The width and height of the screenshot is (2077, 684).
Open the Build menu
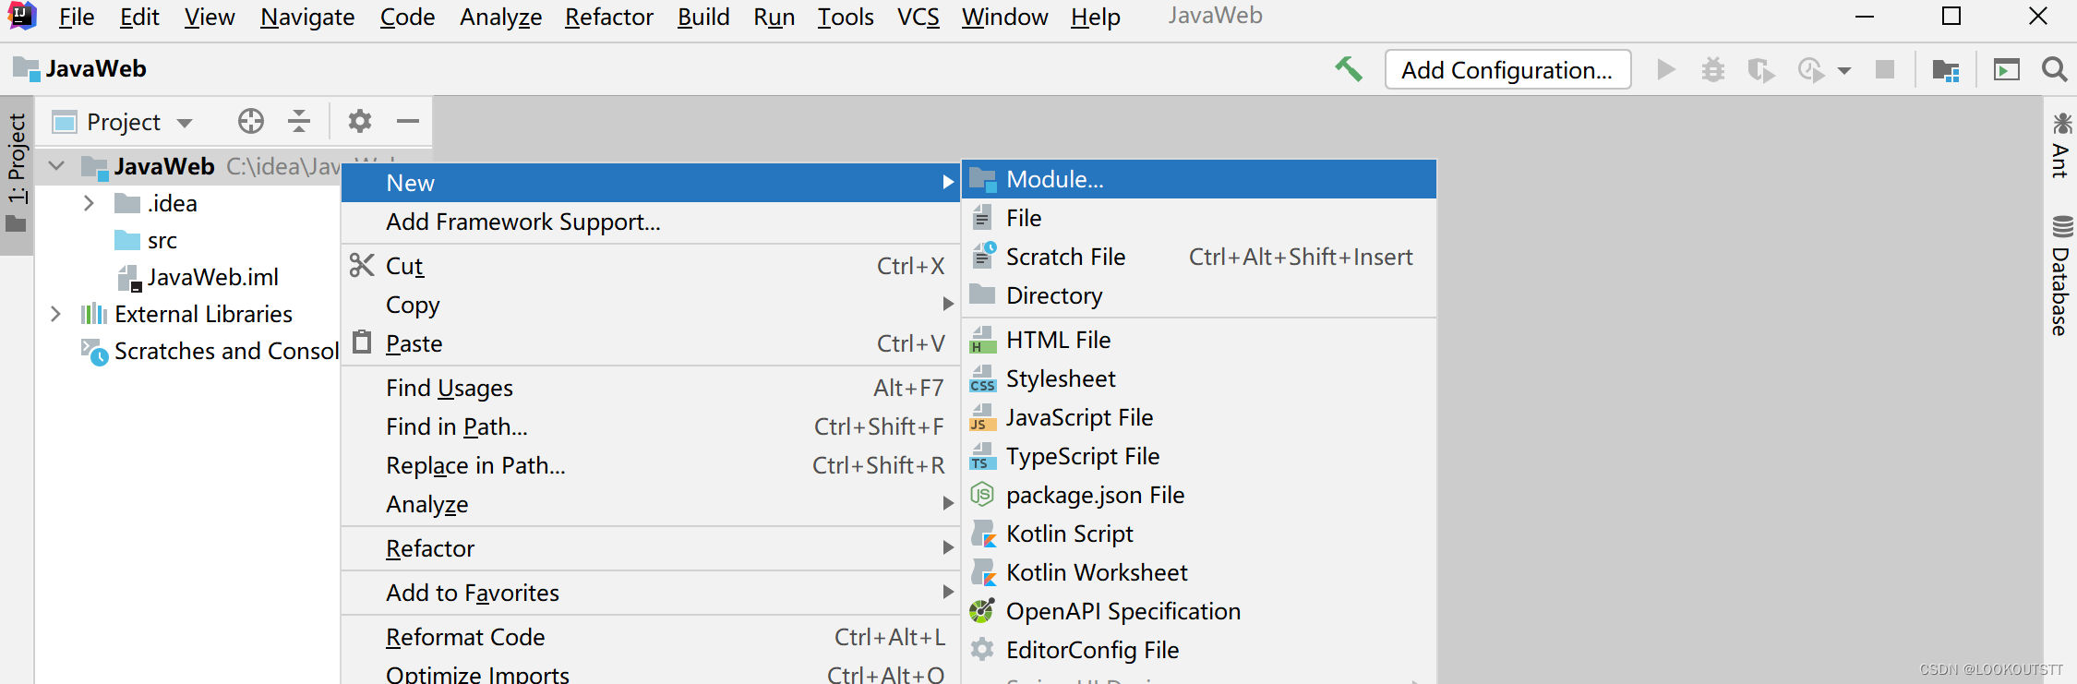pyautogui.click(x=703, y=17)
